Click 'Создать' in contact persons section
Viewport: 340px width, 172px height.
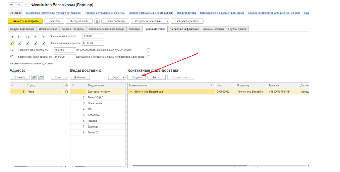pos(136,77)
